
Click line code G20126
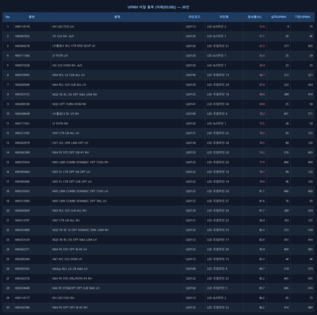point(191,46)
